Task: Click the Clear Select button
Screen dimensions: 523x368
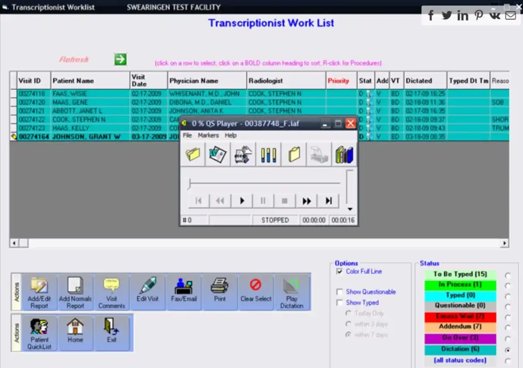Action: click(256, 291)
